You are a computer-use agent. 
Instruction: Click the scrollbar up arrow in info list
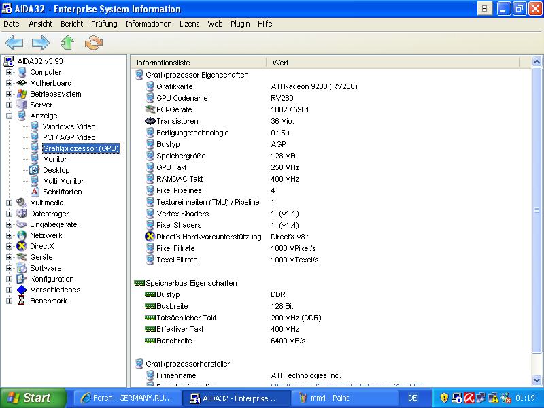click(x=537, y=62)
